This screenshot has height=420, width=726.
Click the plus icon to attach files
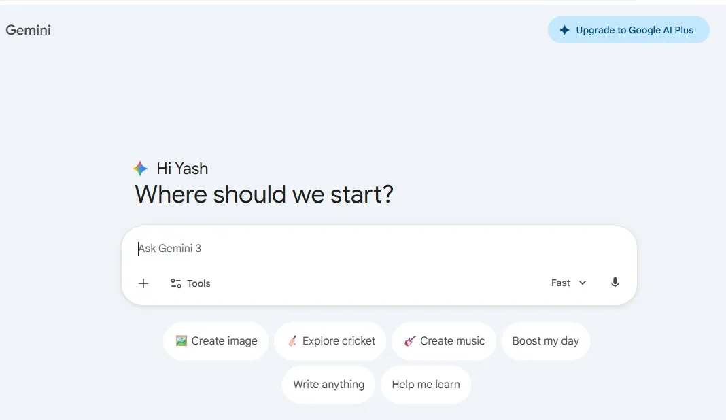tap(143, 283)
